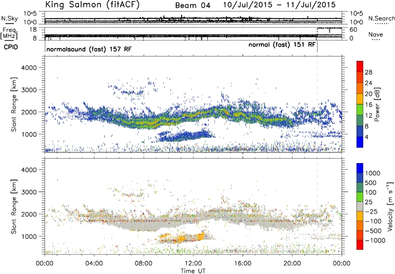This screenshot has height=274, width=395.
Task: Click the 'Velocity [m s-1]' colorbar label
Action: click(x=390, y=206)
